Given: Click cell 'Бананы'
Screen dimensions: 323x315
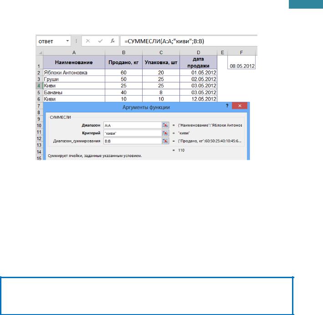Looking at the screenshot, I should tap(74, 92).
